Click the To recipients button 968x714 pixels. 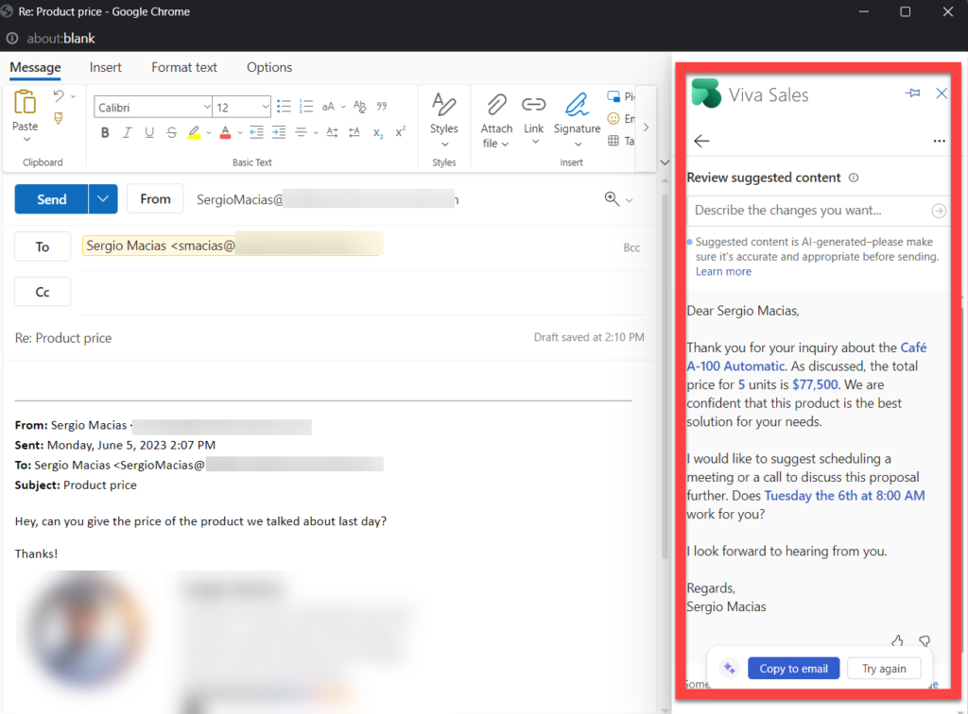tap(43, 246)
